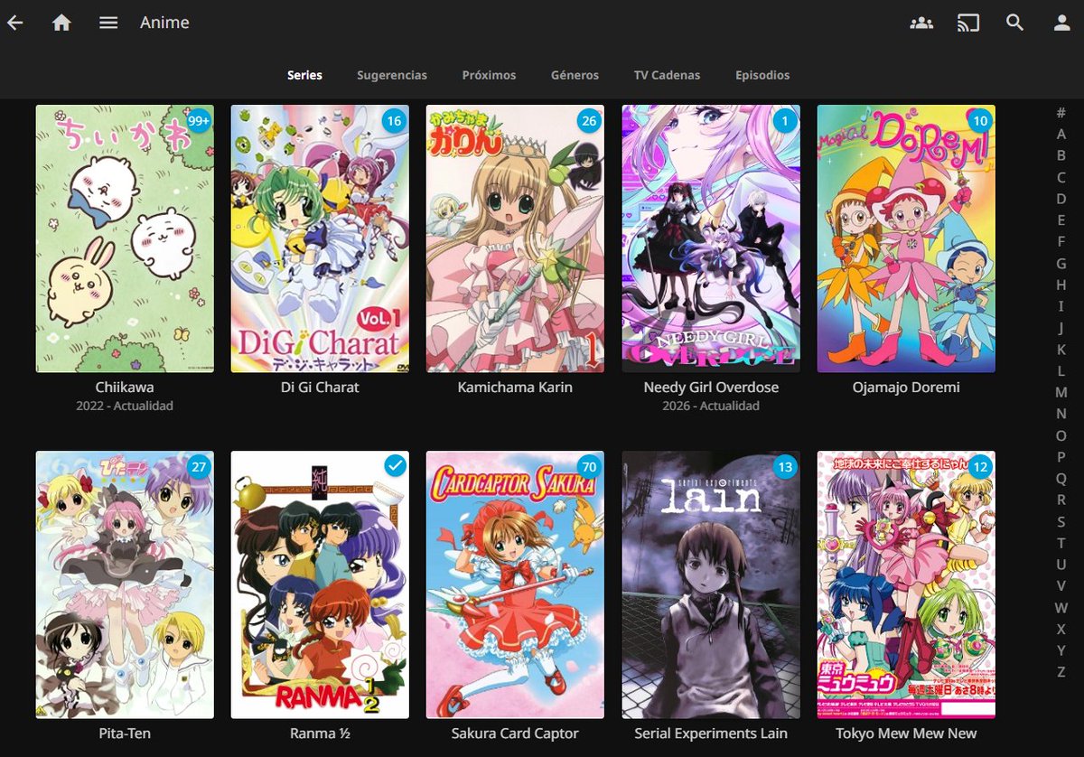
Task: Click the Serial Experiments Lain title text
Action: point(711,733)
